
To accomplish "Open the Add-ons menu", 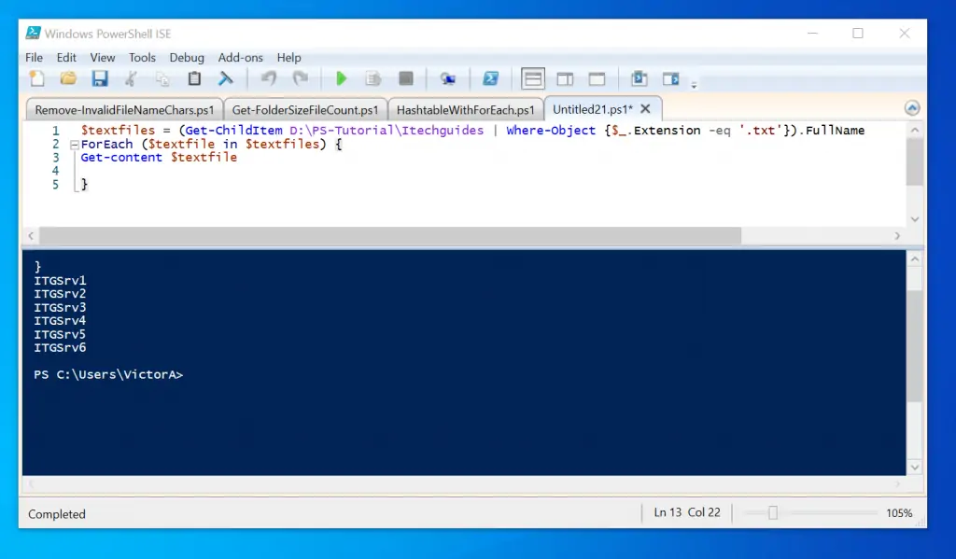I will coord(241,58).
